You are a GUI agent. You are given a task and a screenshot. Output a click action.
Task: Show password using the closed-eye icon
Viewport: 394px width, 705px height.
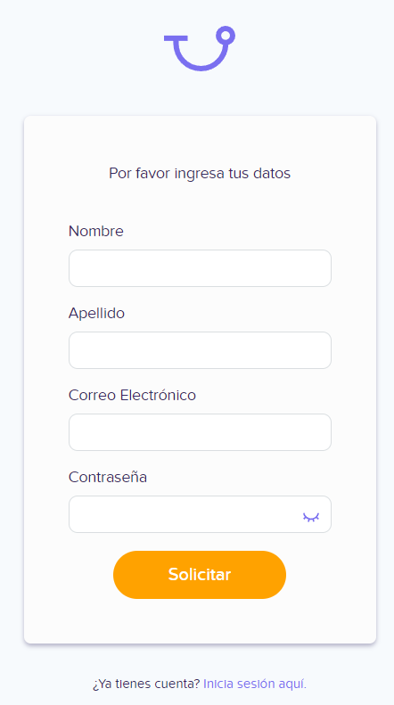311,517
